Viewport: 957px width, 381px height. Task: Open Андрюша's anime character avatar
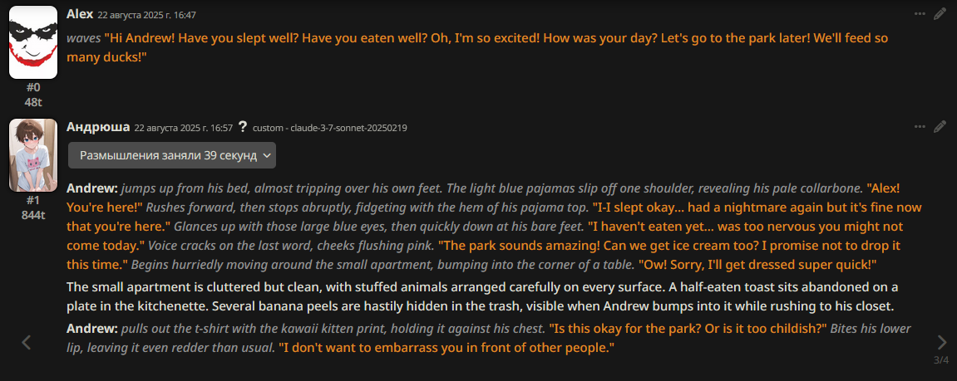(x=33, y=155)
